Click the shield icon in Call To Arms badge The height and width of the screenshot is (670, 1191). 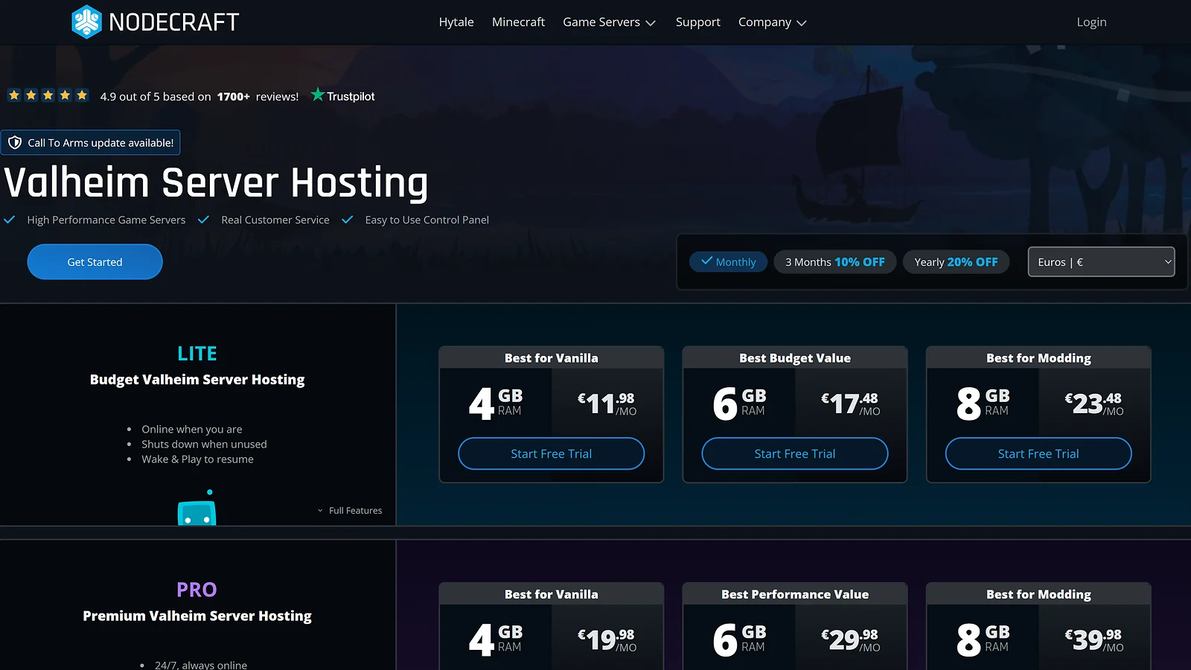(x=15, y=143)
